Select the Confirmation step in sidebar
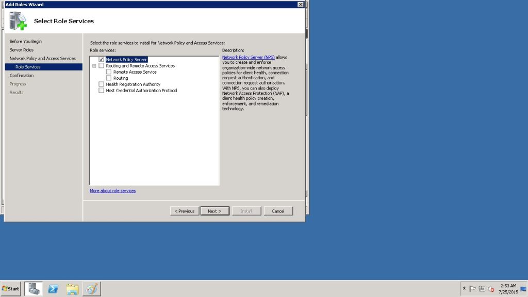 click(22, 76)
